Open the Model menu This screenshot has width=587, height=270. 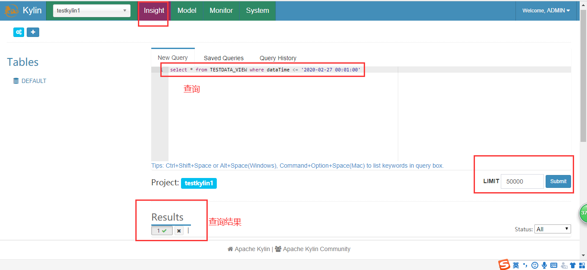187,10
